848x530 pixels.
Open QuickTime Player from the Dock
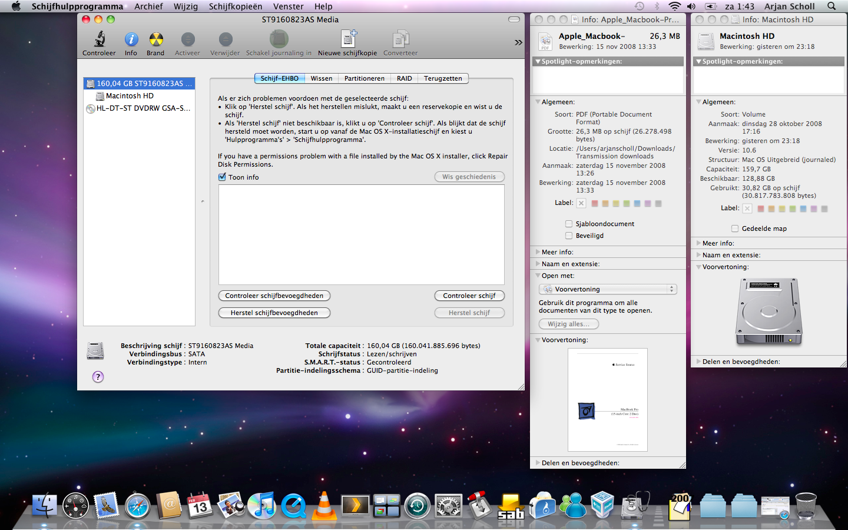click(293, 505)
